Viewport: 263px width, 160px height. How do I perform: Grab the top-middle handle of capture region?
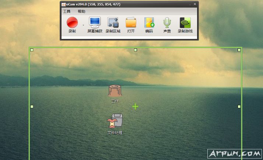136,50
